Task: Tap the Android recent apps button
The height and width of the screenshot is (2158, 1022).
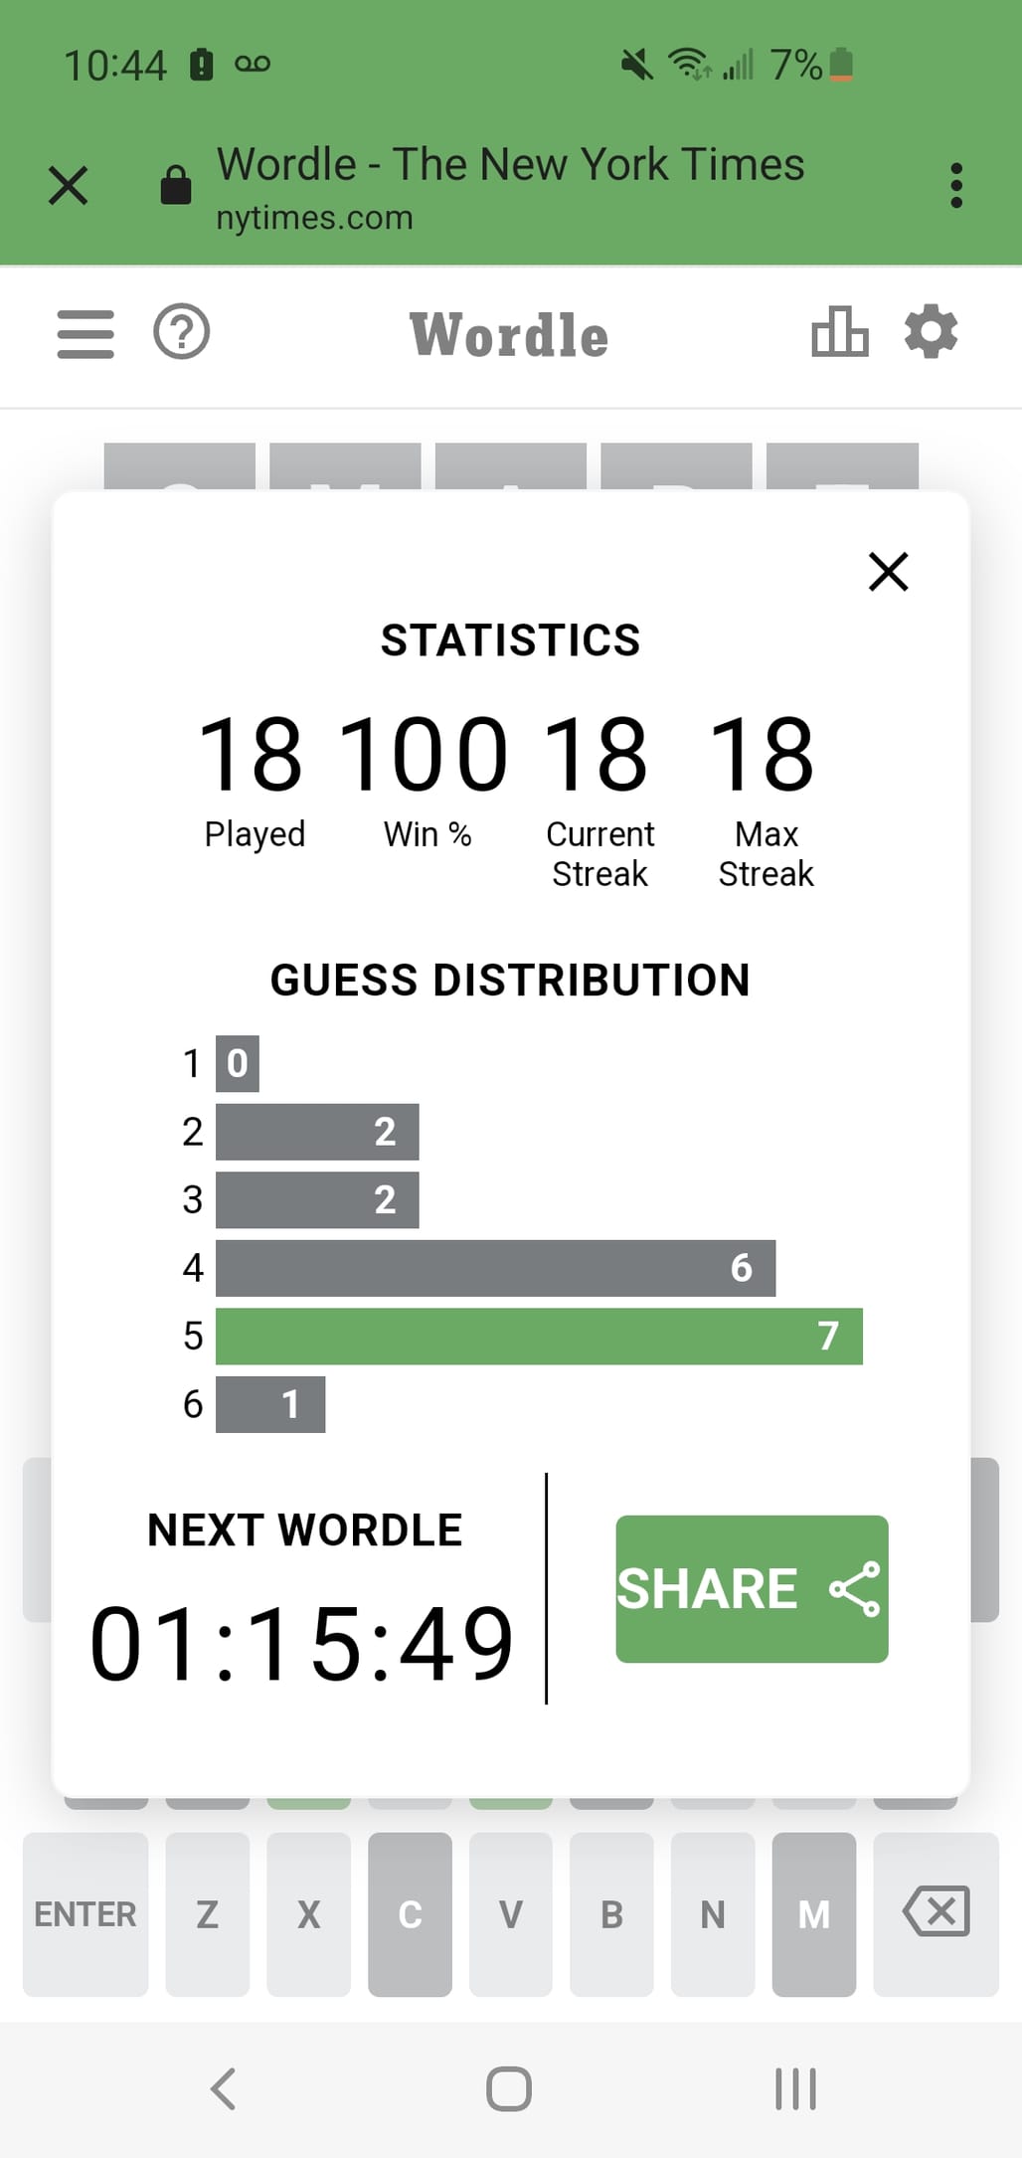Action: [x=795, y=2088]
